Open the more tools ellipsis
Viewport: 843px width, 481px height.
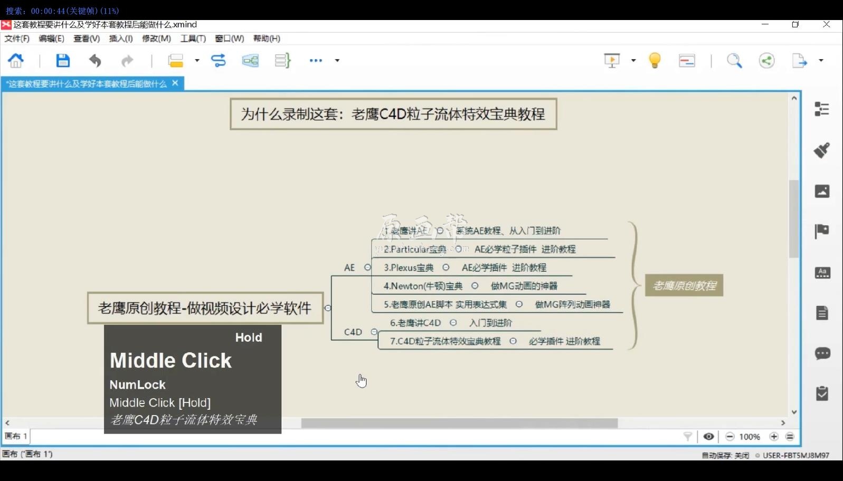[316, 61]
